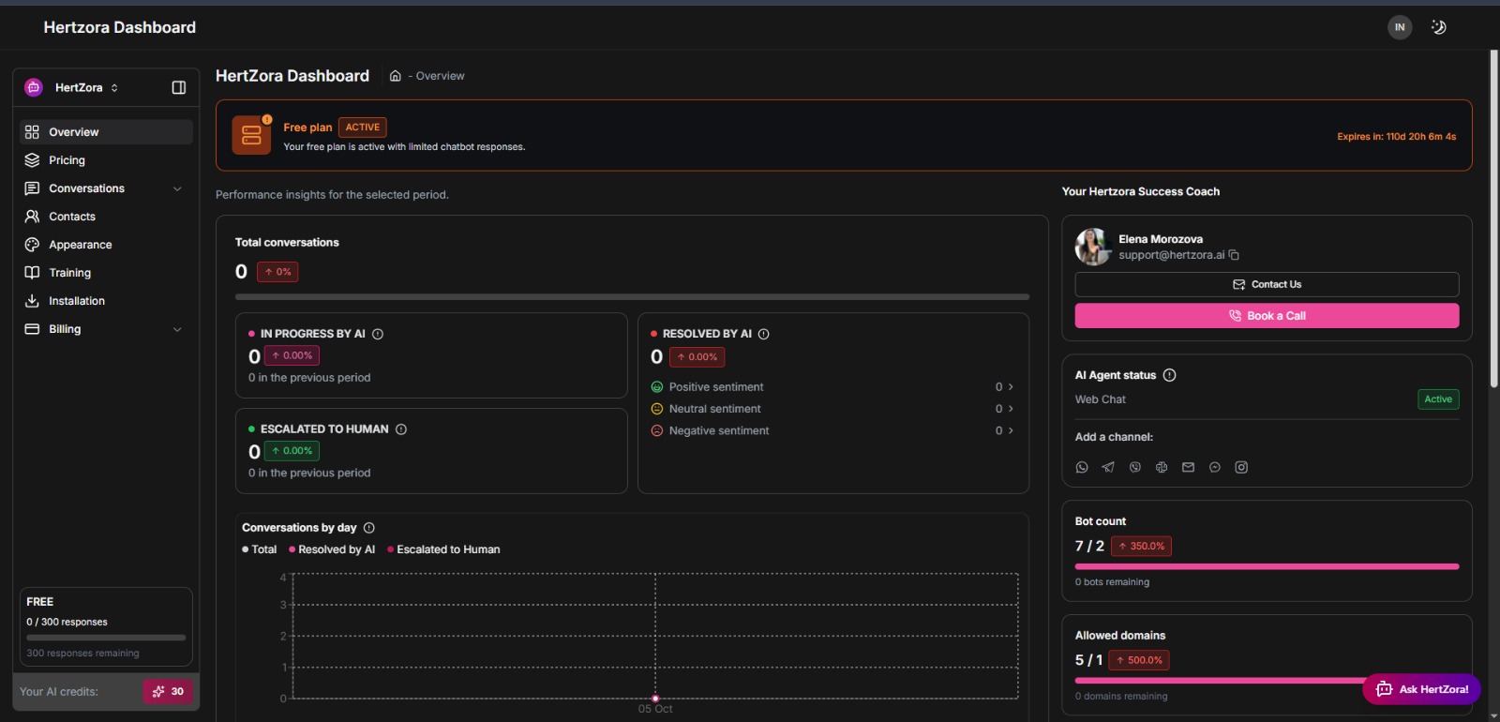Click the Bot count progress bar
The height and width of the screenshot is (722, 1500).
1267,566
